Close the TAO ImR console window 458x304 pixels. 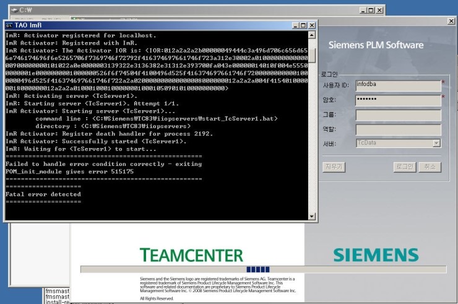(312, 25)
